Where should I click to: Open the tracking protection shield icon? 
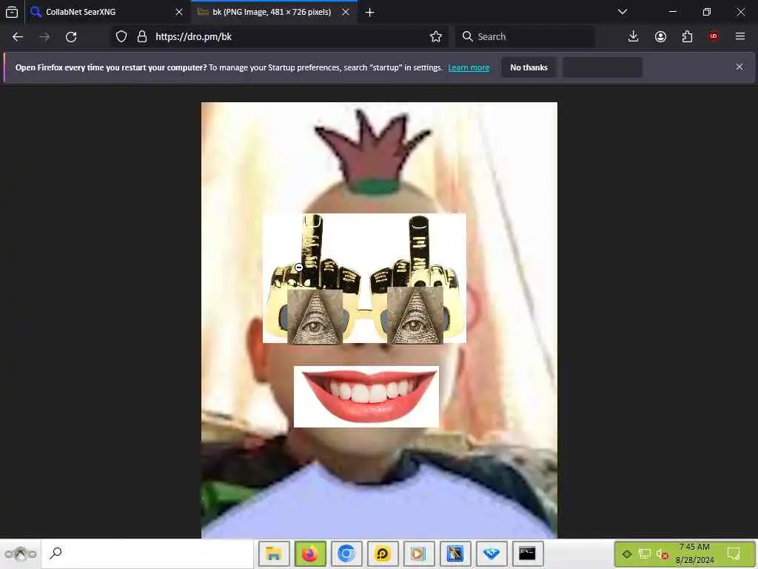pos(121,37)
